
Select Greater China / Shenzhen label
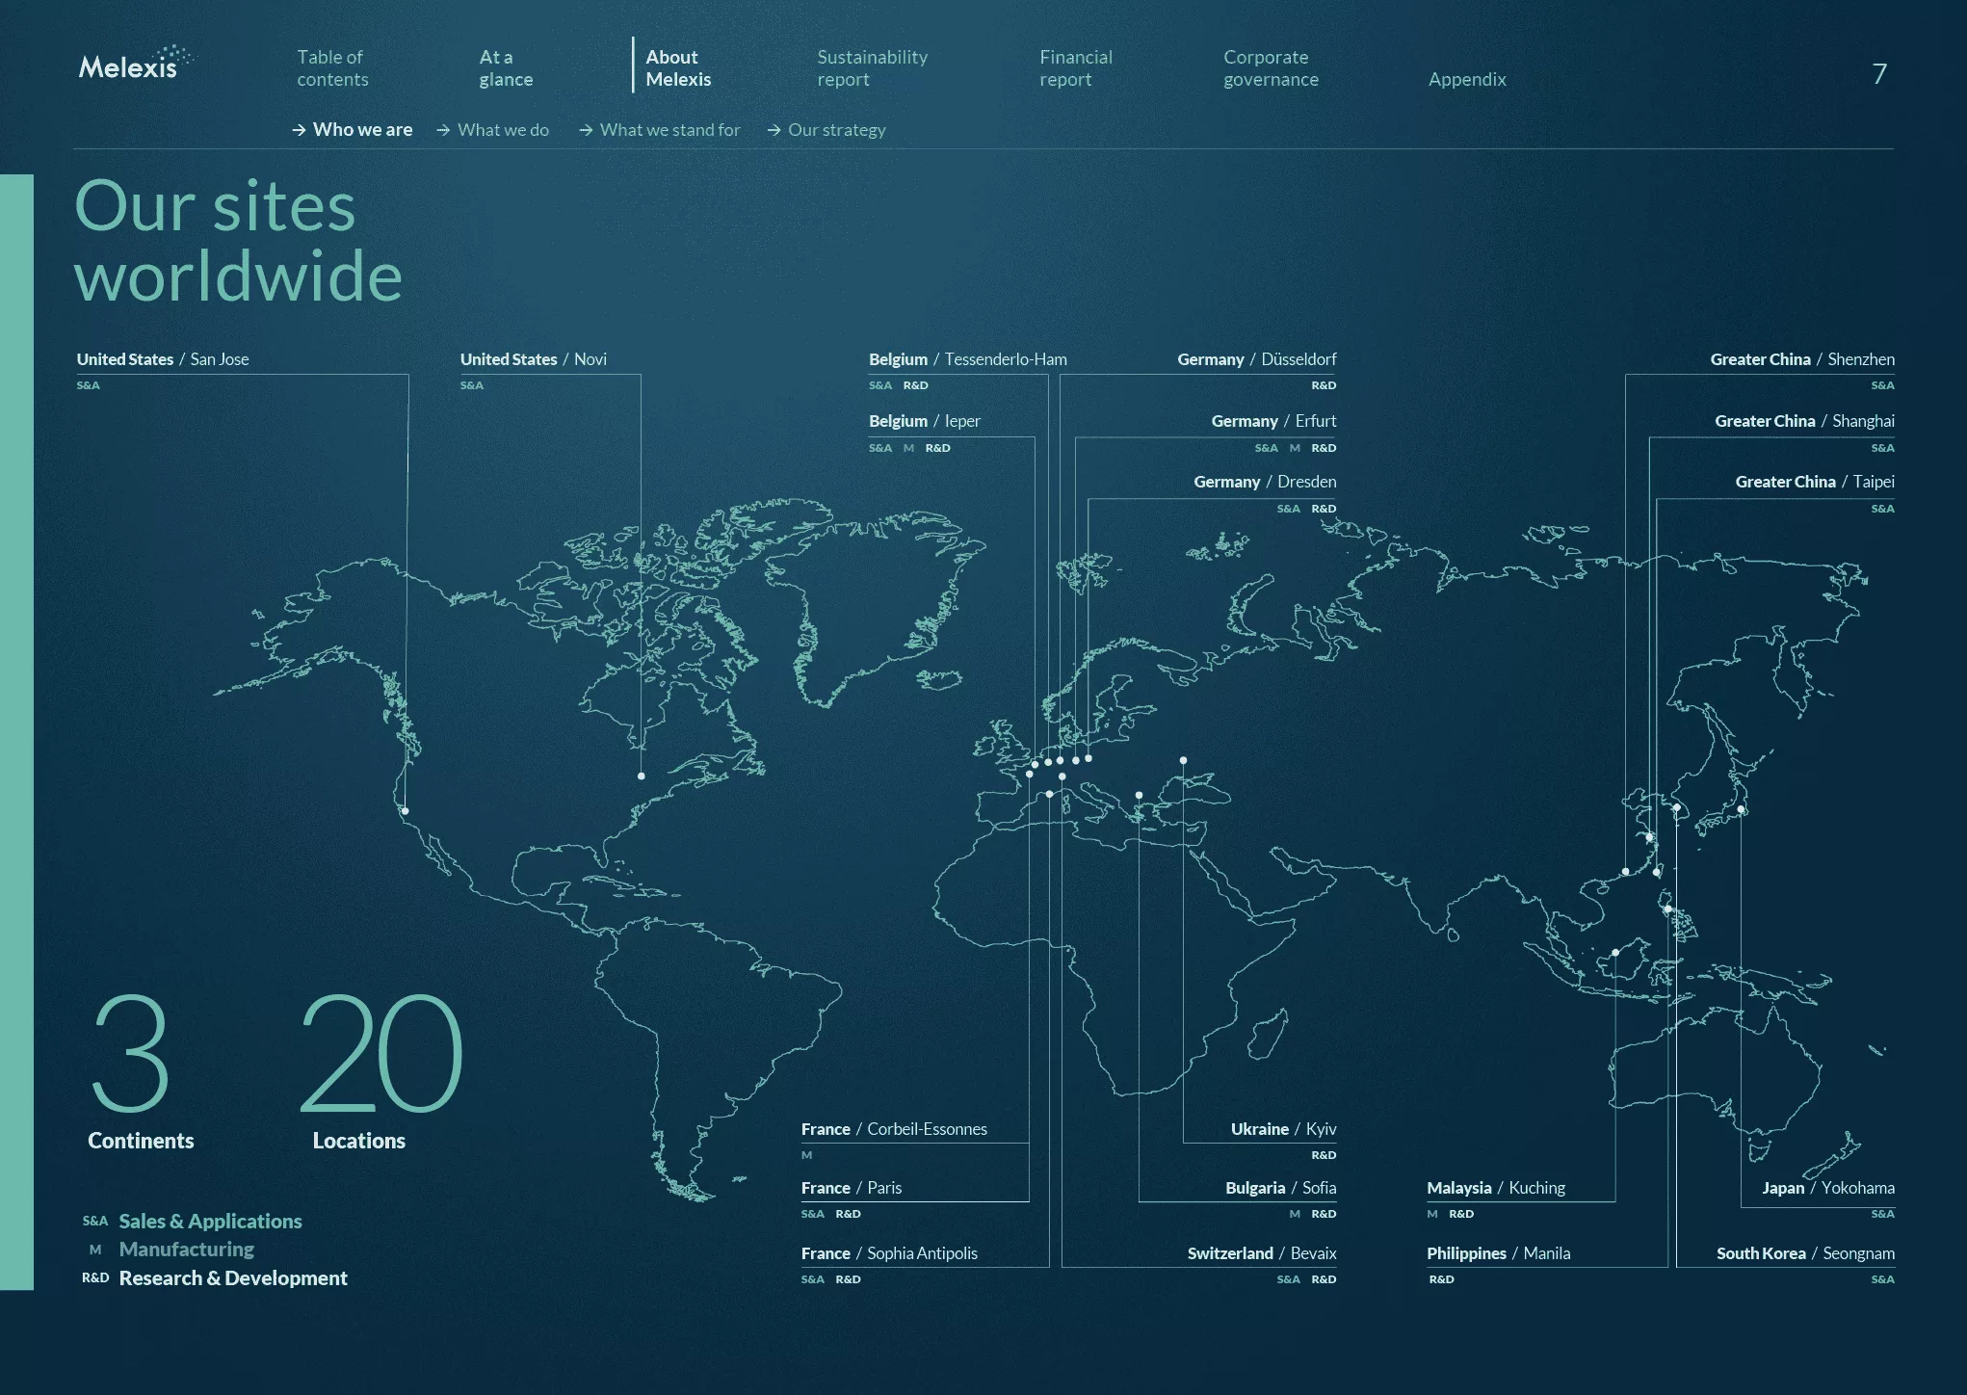tap(1802, 359)
